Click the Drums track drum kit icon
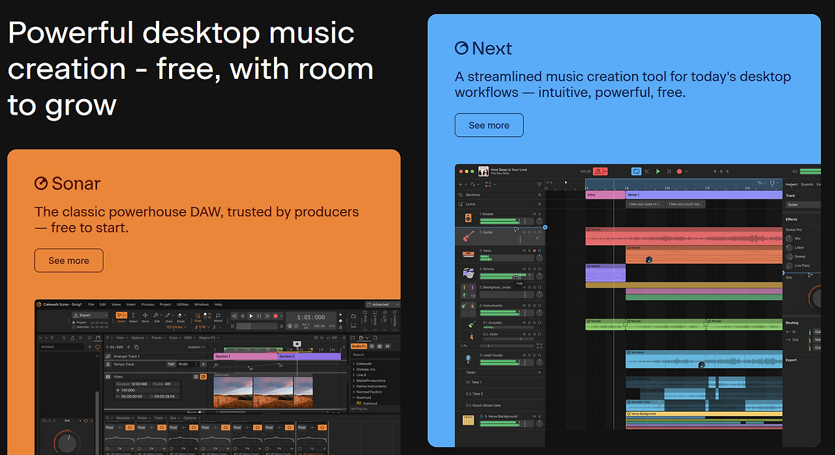This screenshot has height=455, width=835. pos(468,272)
